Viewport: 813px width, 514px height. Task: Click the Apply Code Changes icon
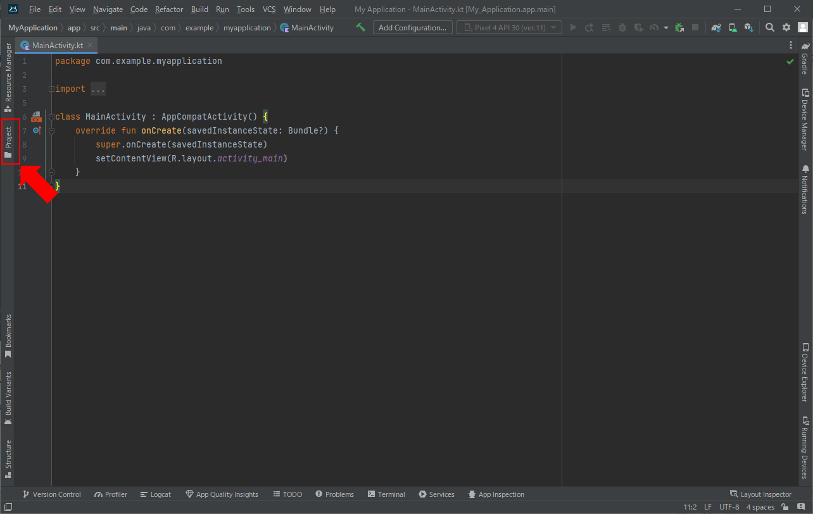[606, 27]
